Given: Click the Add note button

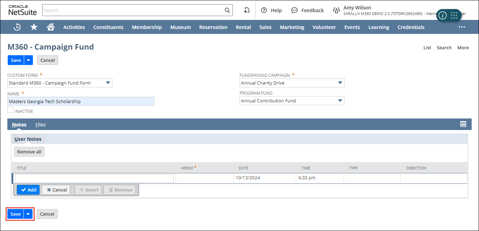Looking at the screenshot, I should click(28, 190).
